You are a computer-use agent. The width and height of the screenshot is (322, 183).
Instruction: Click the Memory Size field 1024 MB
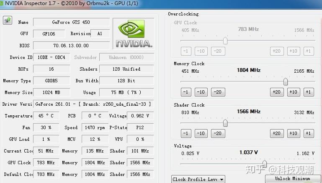click(52, 92)
